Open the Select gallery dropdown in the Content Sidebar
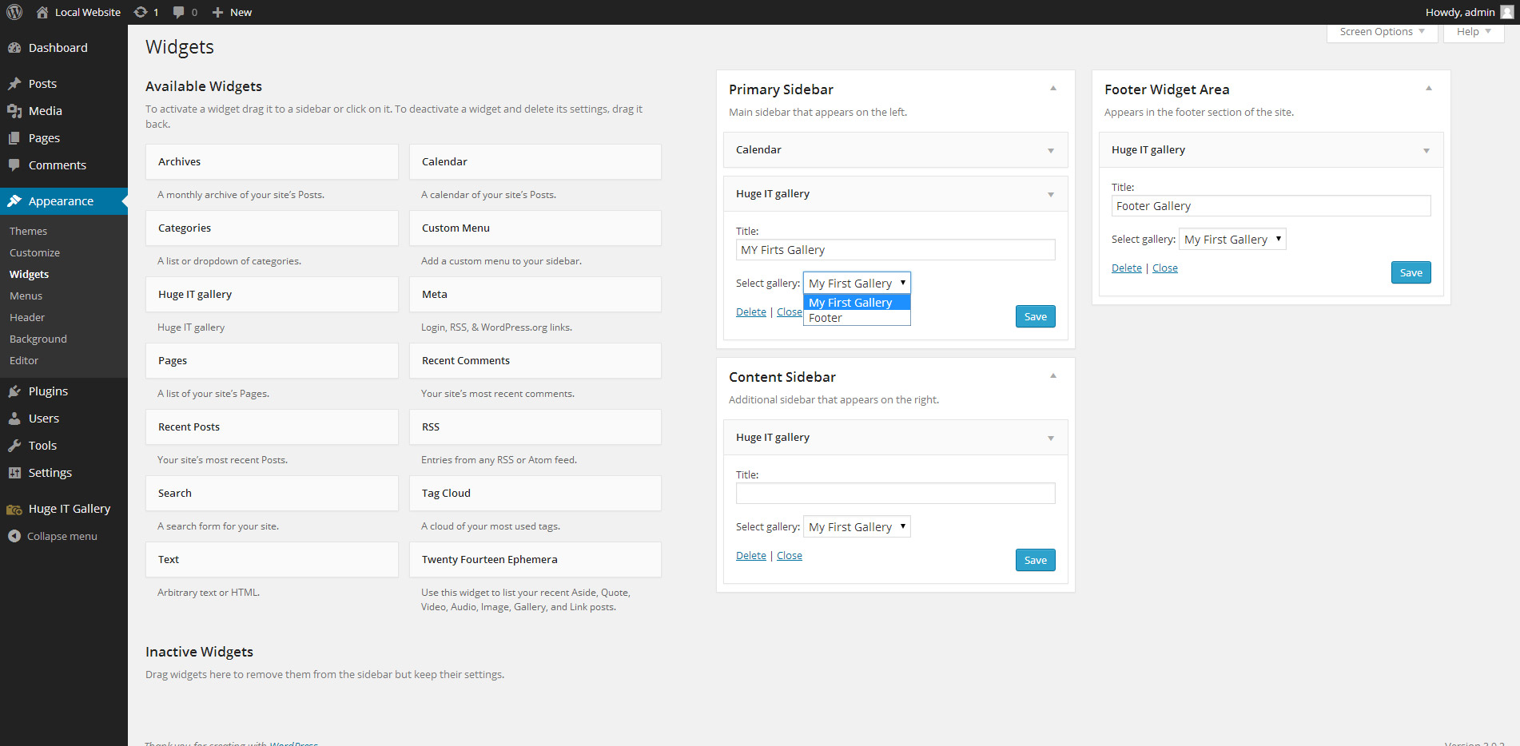The height and width of the screenshot is (746, 1520). [x=857, y=526]
